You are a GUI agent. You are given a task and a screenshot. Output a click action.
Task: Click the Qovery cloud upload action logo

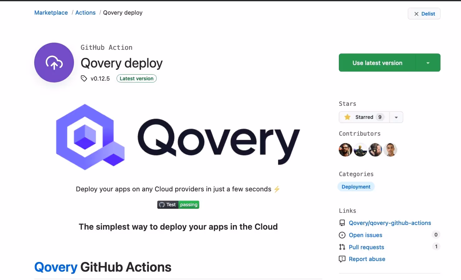54,62
